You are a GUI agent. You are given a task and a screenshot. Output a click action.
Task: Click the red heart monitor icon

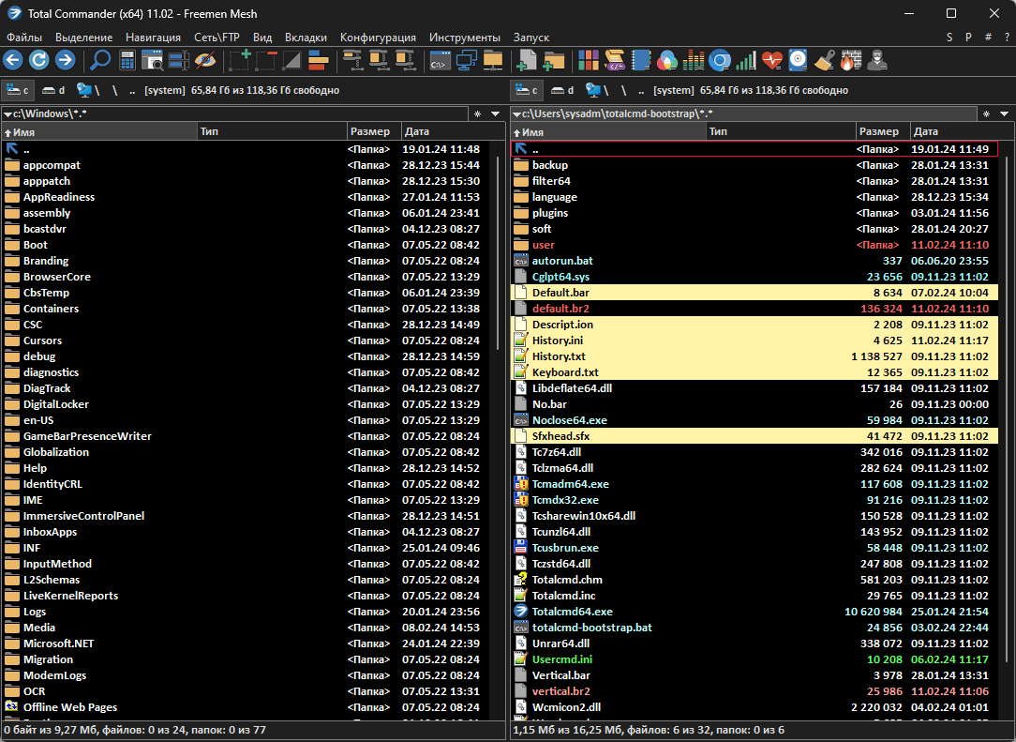click(771, 61)
